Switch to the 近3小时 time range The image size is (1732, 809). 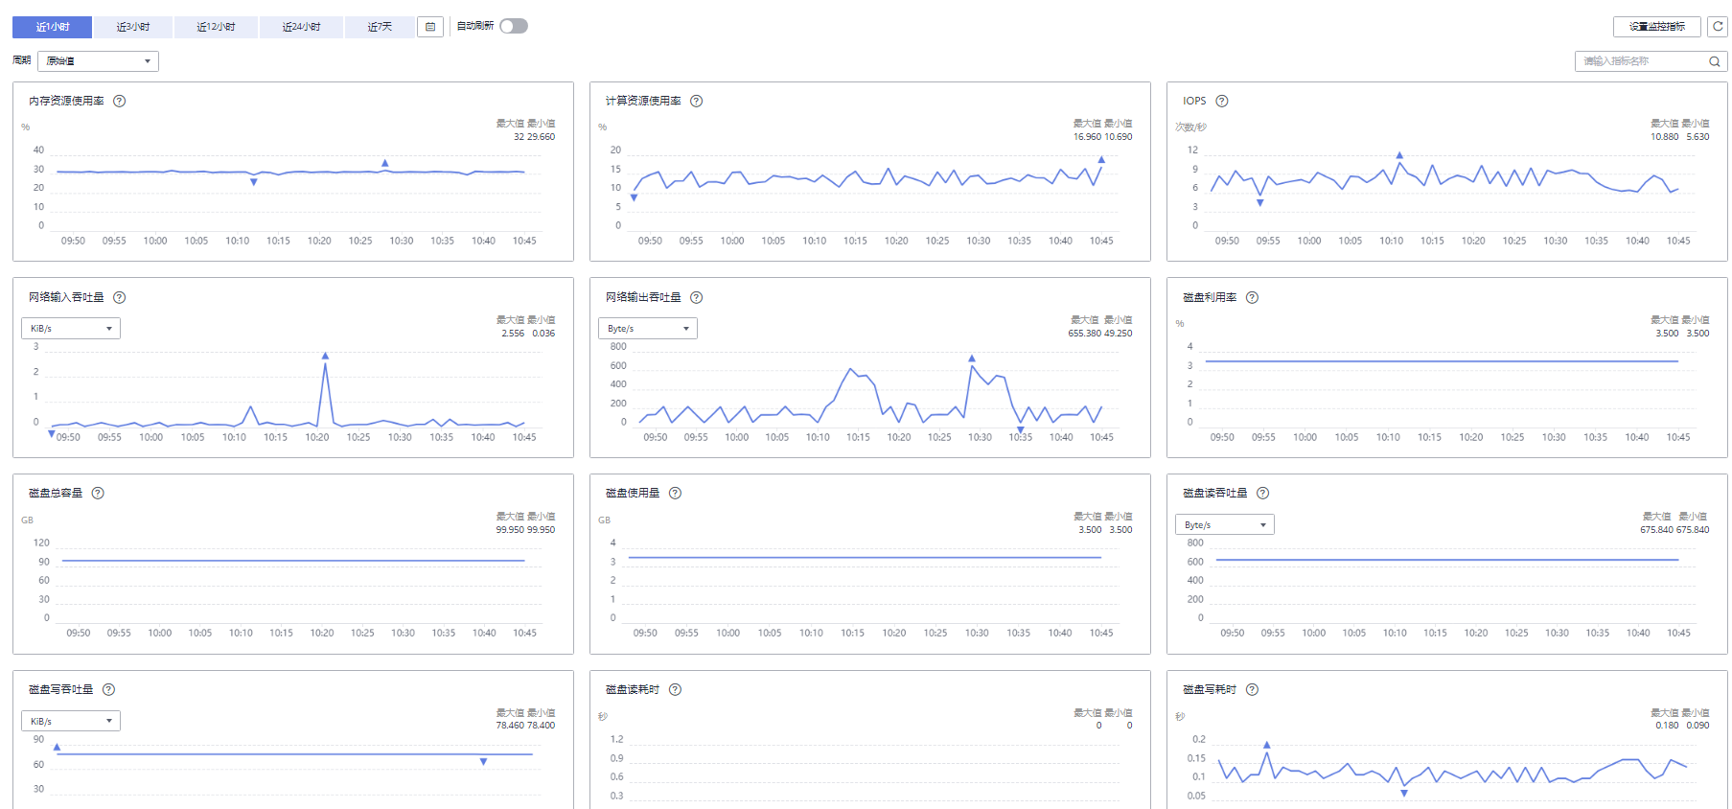133,27
